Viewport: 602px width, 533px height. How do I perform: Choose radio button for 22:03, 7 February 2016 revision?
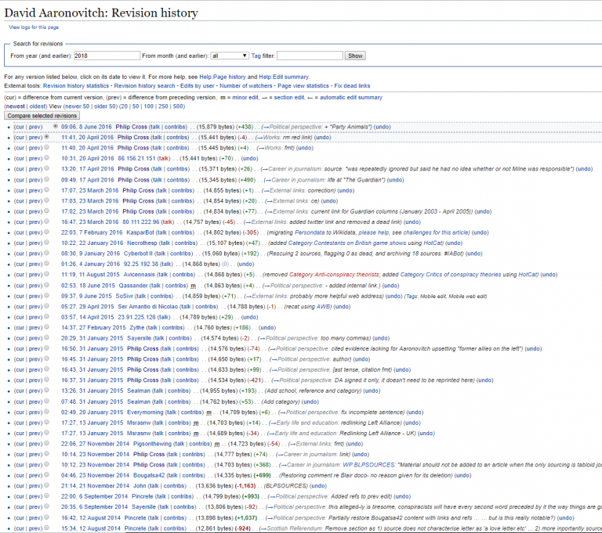47,232
